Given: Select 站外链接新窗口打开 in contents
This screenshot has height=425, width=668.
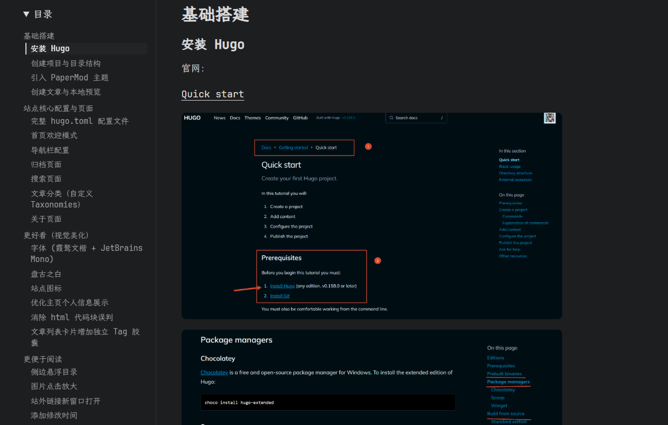Looking at the screenshot, I should [x=66, y=401].
